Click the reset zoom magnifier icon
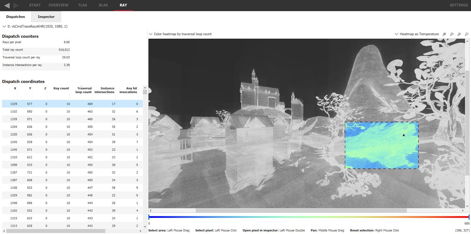471x234 pixels. (x=452, y=34)
